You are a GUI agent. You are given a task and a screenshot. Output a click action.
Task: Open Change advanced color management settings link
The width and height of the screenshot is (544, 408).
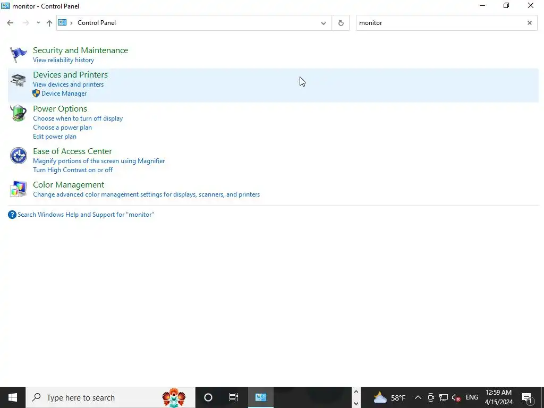147,194
